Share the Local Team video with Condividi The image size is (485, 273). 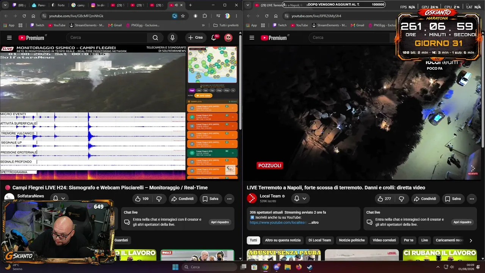pyautogui.click(x=425, y=199)
